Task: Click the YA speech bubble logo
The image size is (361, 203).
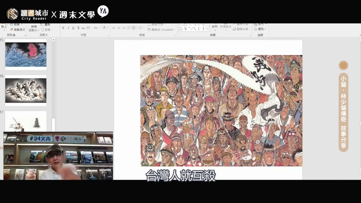Action: tap(103, 12)
